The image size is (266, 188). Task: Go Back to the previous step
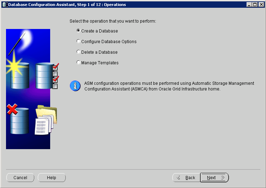pyautogui.click(x=186, y=177)
